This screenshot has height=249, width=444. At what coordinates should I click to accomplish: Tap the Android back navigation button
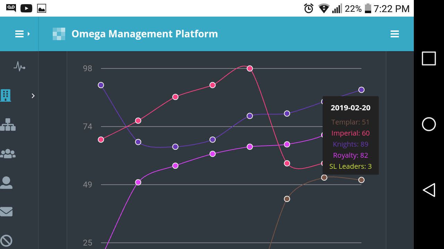pyautogui.click(x=429, y=190)
